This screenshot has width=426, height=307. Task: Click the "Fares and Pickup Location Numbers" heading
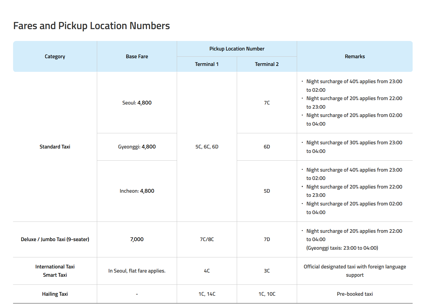click(x=91, y=26)
